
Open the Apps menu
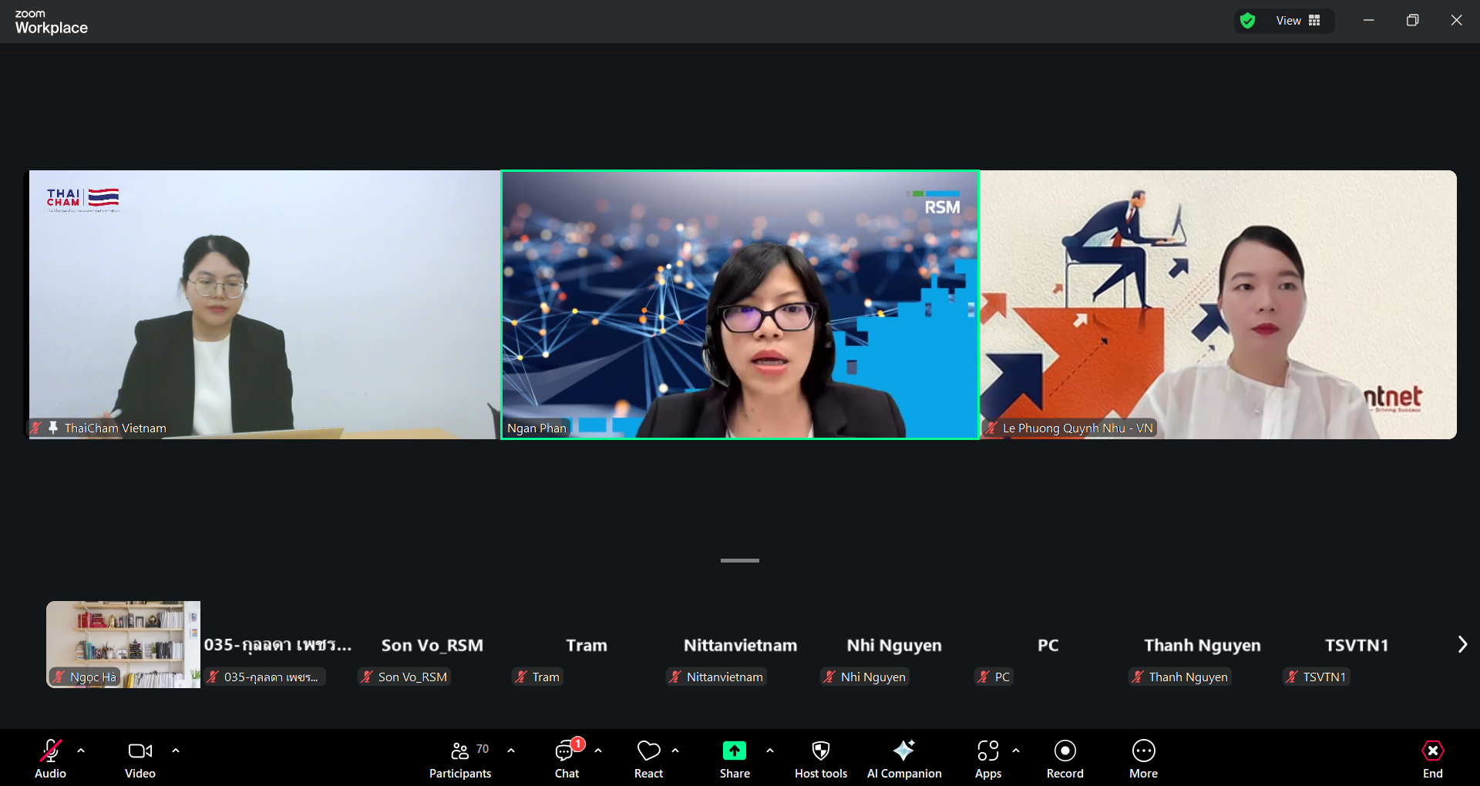[x=988, y=759]
